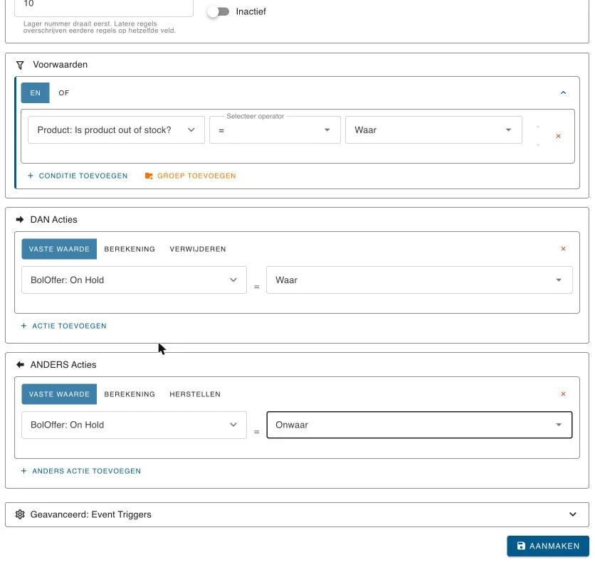The width and height of the screenshot is (595, 562).
Task: Collapse the conditions group chevron
Action: pyautogui.click(x=563, y=92)
